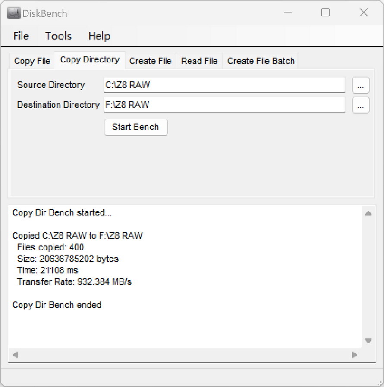Click the window resize grip corner
Viewport: 384px width, 387px height.
380,383
